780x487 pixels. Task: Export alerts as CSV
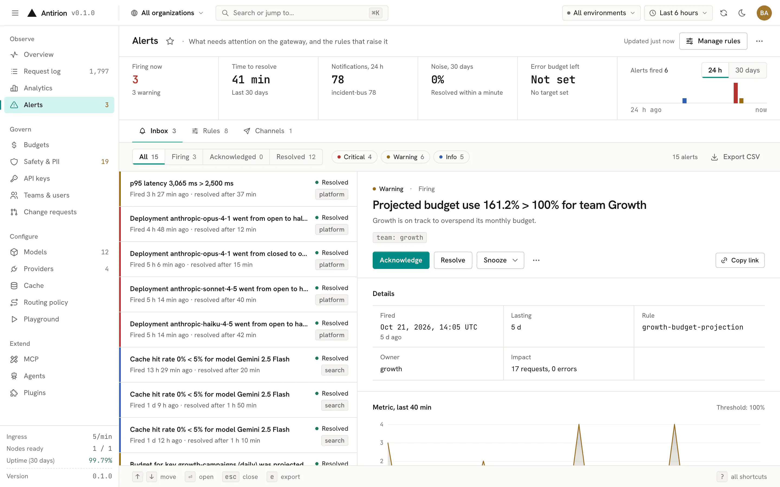point(735,157)
